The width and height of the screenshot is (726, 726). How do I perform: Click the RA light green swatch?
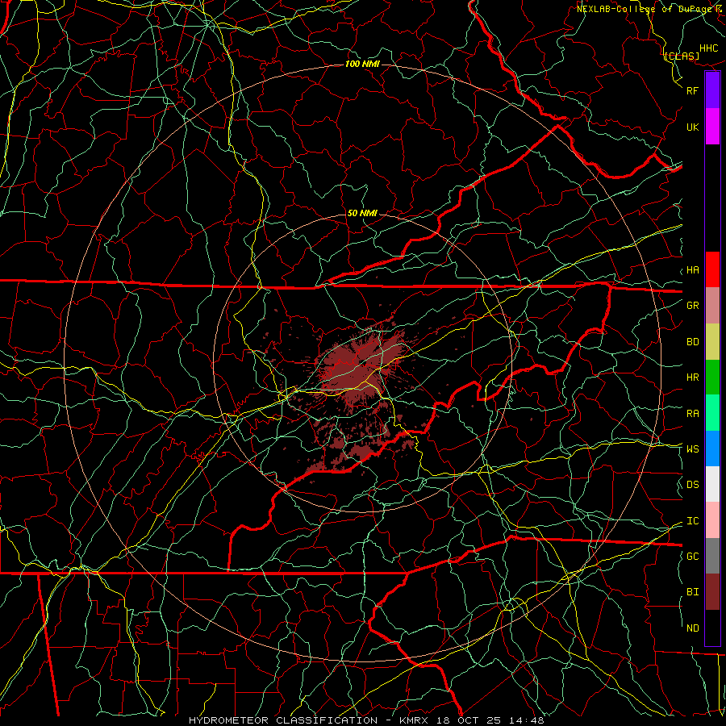tap(712, 413)
